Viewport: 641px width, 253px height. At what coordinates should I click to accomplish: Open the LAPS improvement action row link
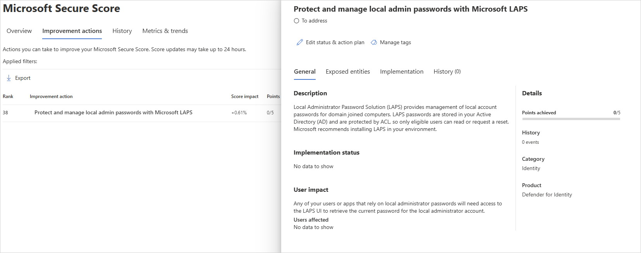click(113, 112)
